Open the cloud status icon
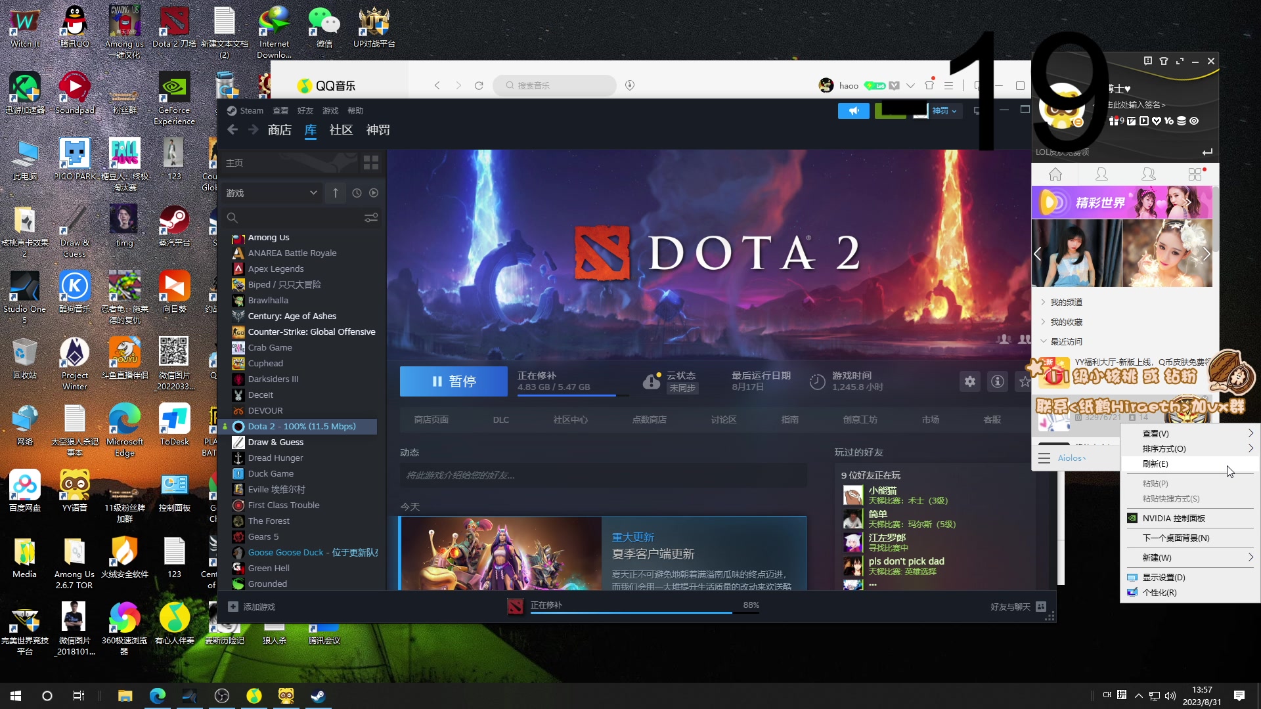This screenshot has height=709, width=1261. (651, 381)
